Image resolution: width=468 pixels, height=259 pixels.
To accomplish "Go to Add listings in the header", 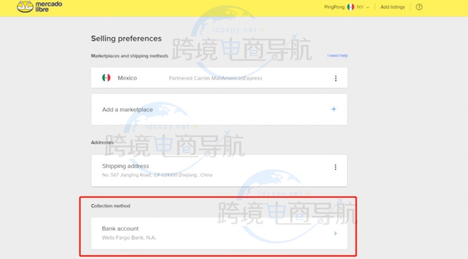I will point(393,7).
